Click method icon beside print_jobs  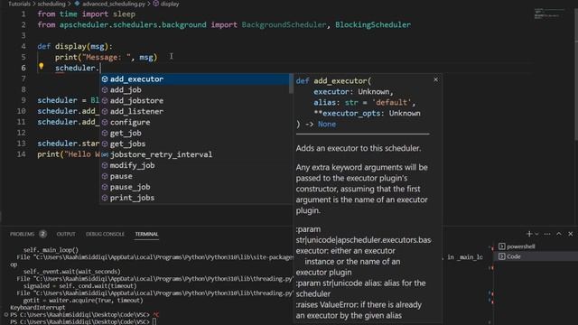[105, 198]
